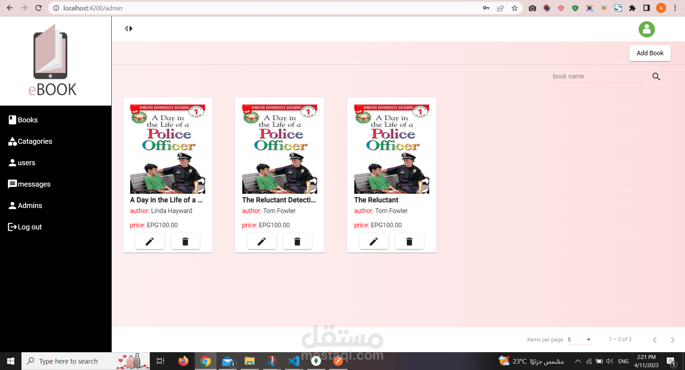The width and height of the screenshot is (685, 370).
Task: Open cover image of The Reluctant Detecti... book
Action: (280, 149)
